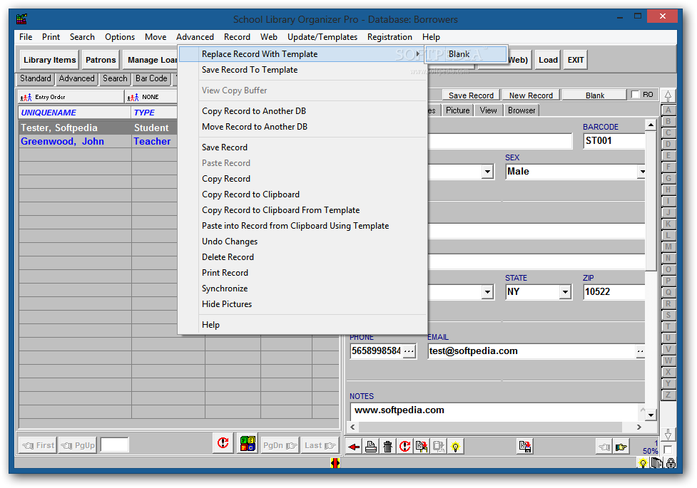
Task: Open the File menu
Action: tap(26, 37)
